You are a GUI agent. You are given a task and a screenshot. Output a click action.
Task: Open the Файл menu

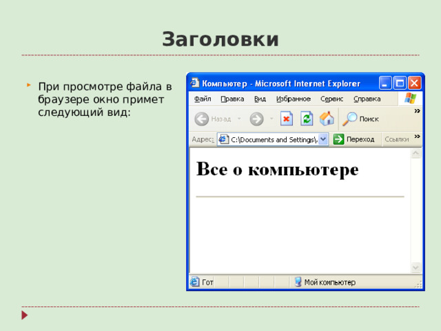pos(203,99)
